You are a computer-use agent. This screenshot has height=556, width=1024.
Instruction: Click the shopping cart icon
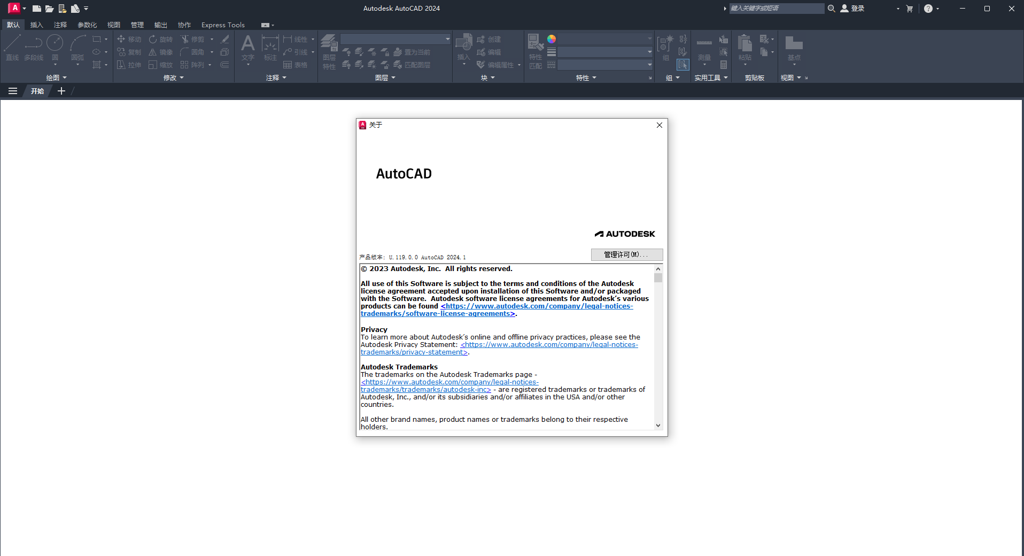click(910, 9)
